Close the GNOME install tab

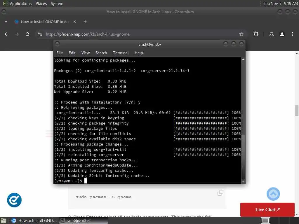75,22
